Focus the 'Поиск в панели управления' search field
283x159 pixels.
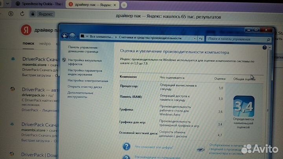coord(239,39)
